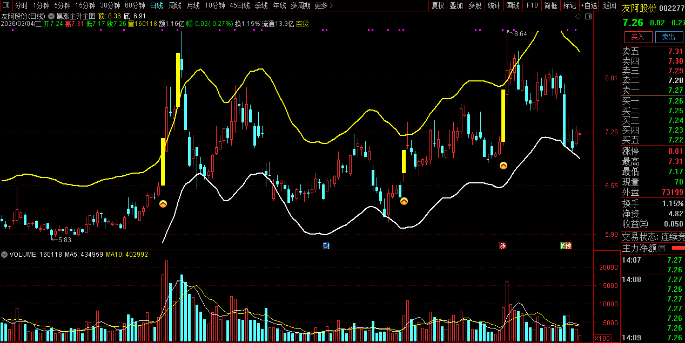Toggle 复权 price adjustment

click(x=438, y=5)
